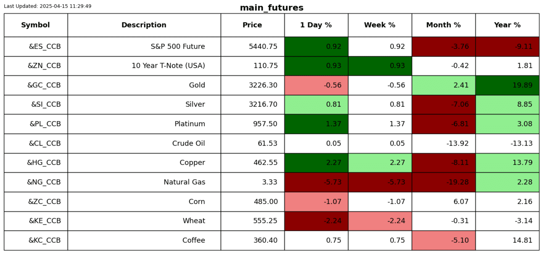Select the Month % column header
Screen dimensions: 543x254
point(443,25)
